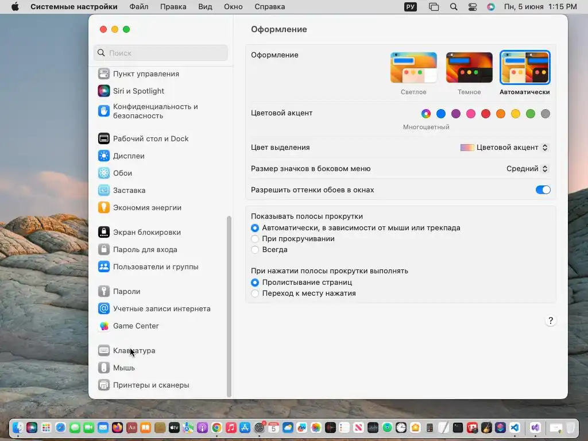The height and width of the screenshot is (441, 588).
Task: Launch Safari from the Dock
Action: click(60, 427)
